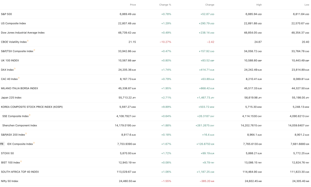
Task: Sort table by the Low column header
Action: (307, 5)
